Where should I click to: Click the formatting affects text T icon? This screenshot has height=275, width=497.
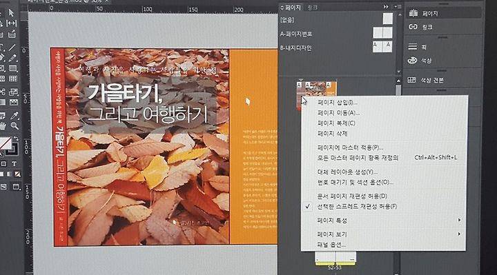click(x=14, y=163)
